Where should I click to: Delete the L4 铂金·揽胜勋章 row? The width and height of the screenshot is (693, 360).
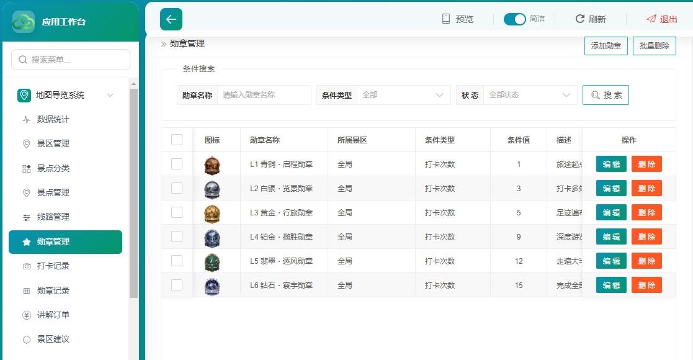tap(646, 237)
